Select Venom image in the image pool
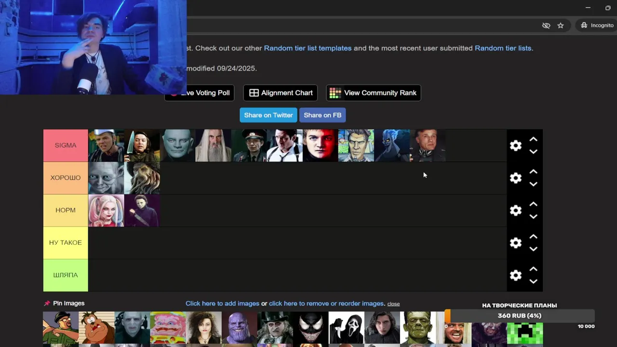The width and height of the screenshot is (617, 347). 311,328
